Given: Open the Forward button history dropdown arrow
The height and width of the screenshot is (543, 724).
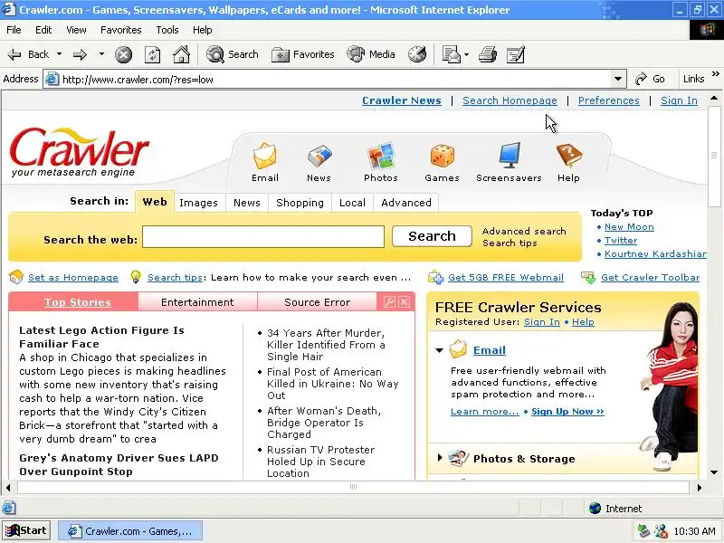Looking at the screenshot, I should (101, 54).
